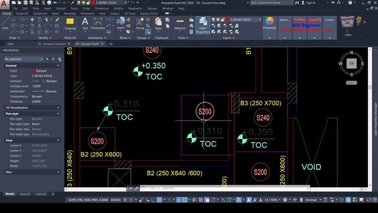
Task: Select the Move tool in Modify panel
Action: pyautogui.click(x=32, y=20)
